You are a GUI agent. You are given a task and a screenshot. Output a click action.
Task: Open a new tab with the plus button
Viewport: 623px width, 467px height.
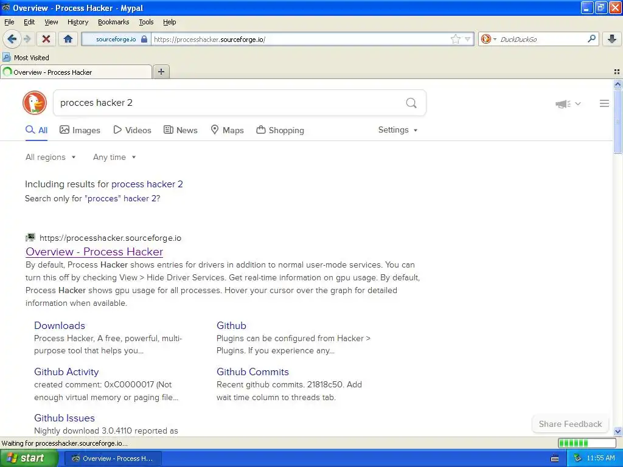click(x=161, y=72)
